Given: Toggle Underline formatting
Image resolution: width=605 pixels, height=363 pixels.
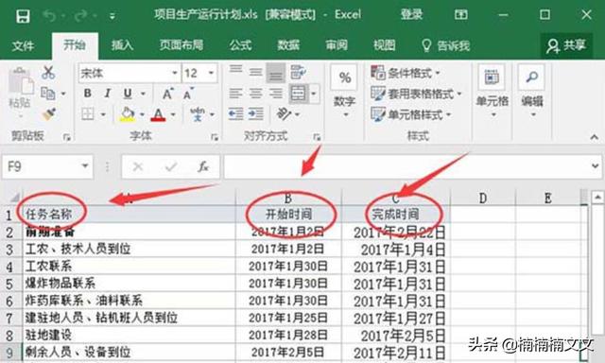Looking at the screenshot, I should (128, 94).
